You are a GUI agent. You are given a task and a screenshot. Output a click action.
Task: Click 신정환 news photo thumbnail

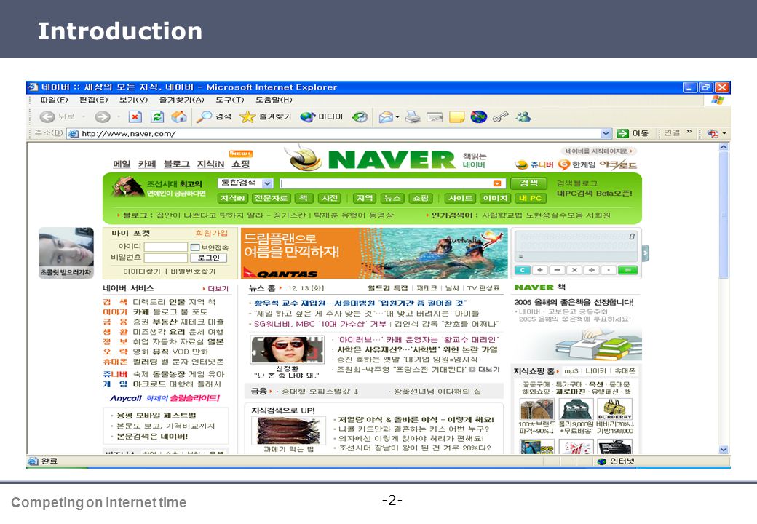click(x=288, y=349)
